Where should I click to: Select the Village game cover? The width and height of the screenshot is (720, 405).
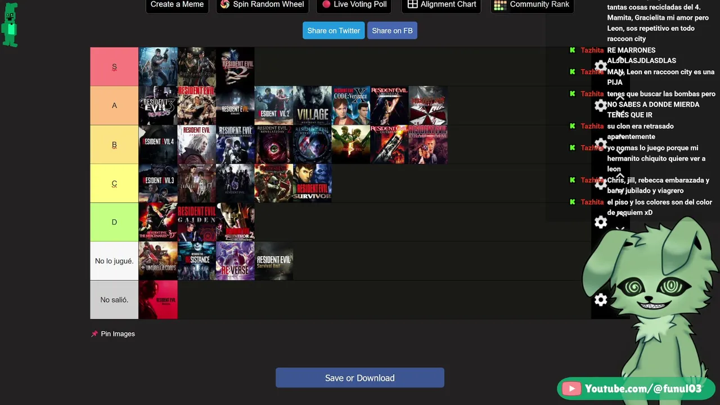pos(313,106)
